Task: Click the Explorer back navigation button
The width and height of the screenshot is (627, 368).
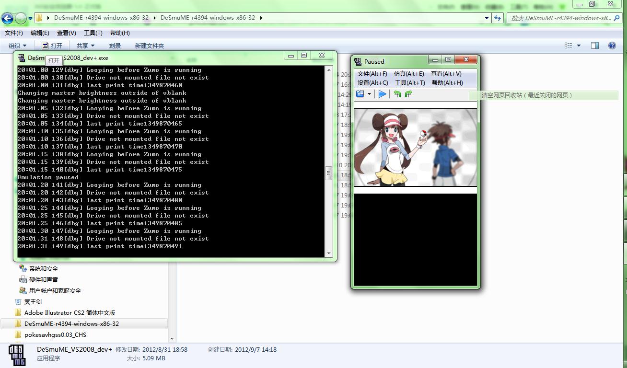Action: tap(7, 18)
